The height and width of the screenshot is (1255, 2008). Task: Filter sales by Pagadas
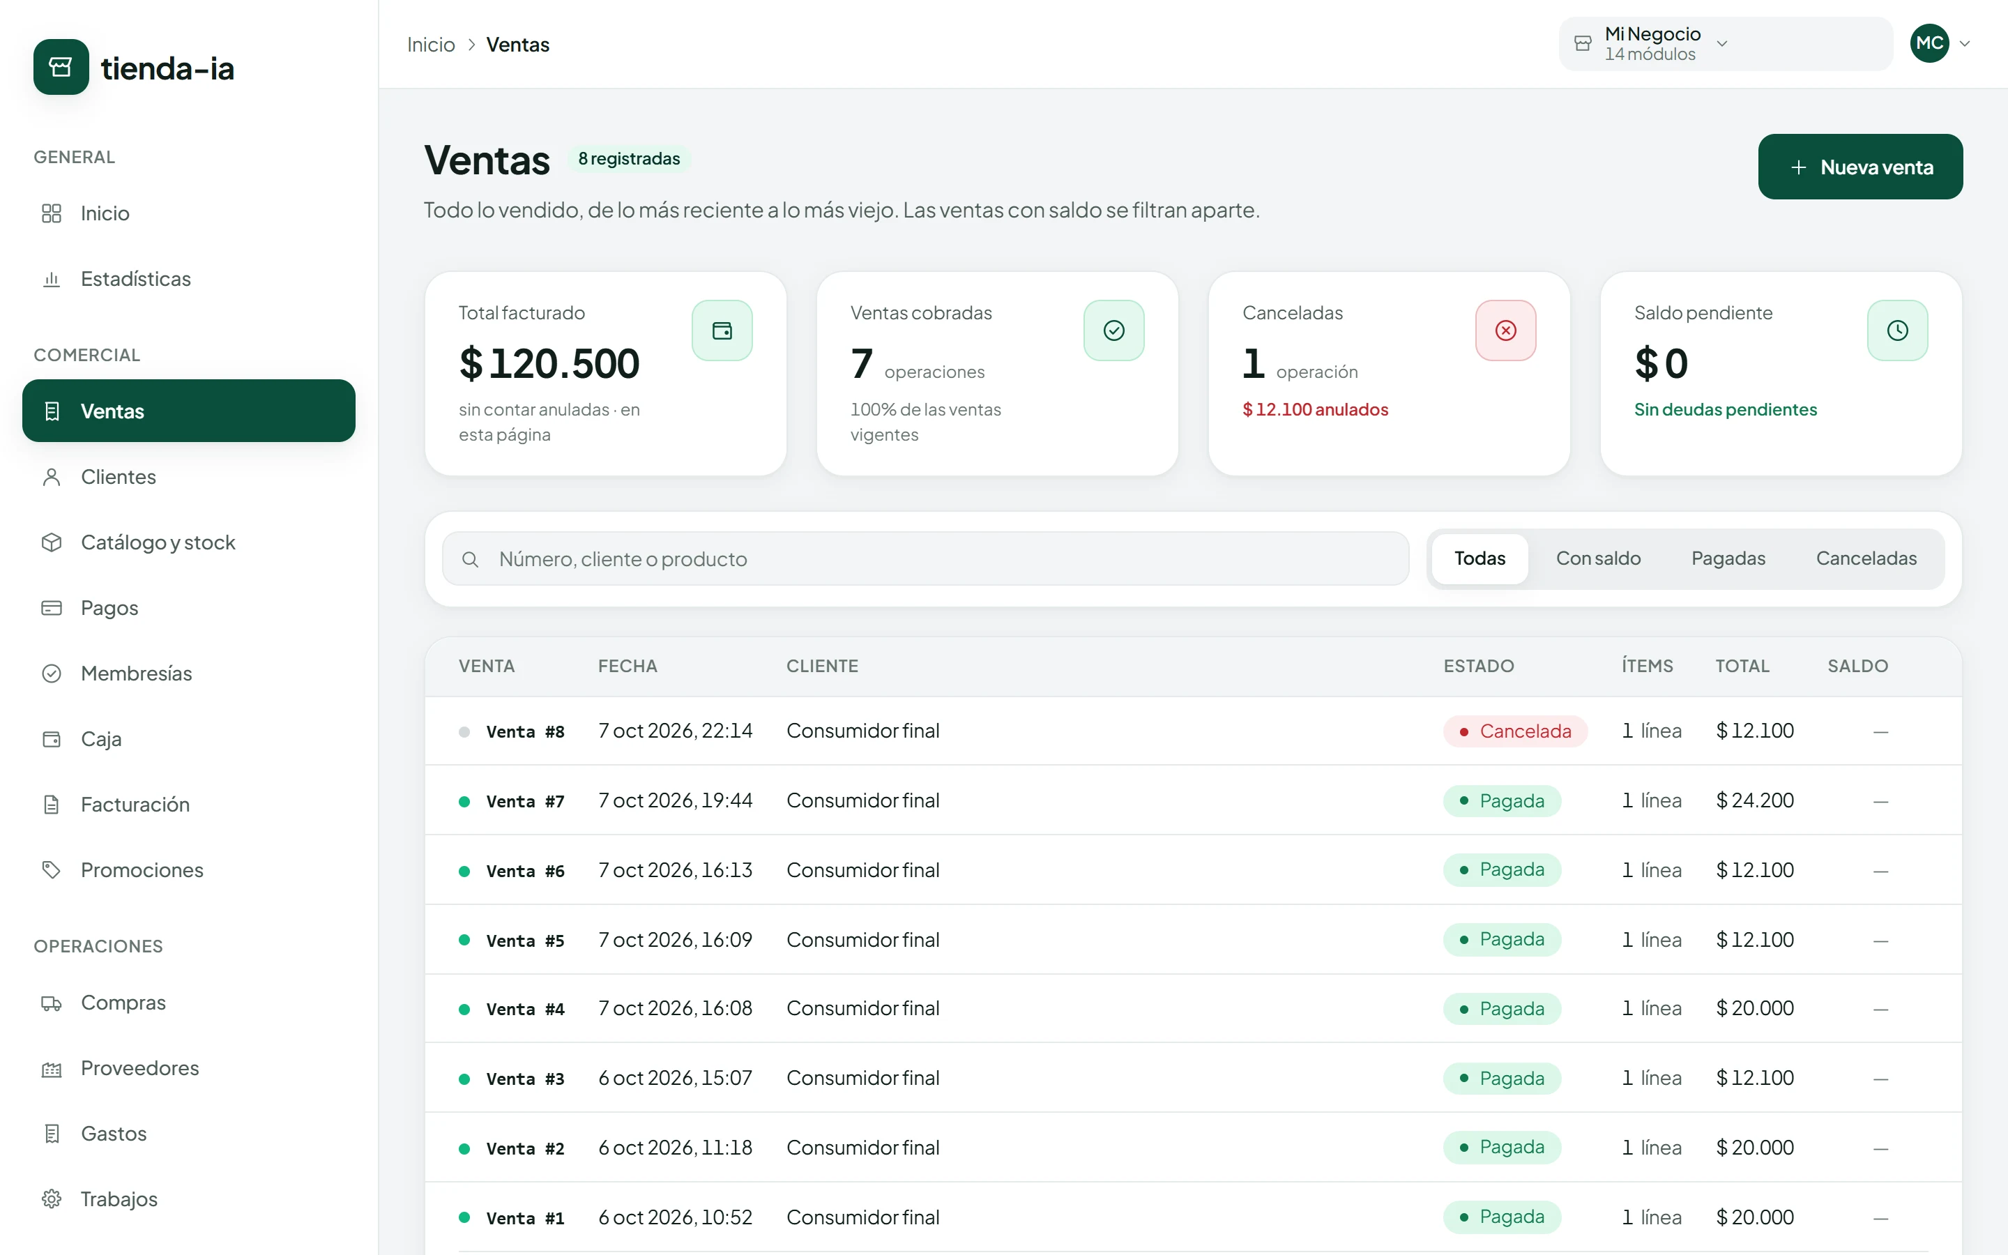click(x=1728, y=558)
